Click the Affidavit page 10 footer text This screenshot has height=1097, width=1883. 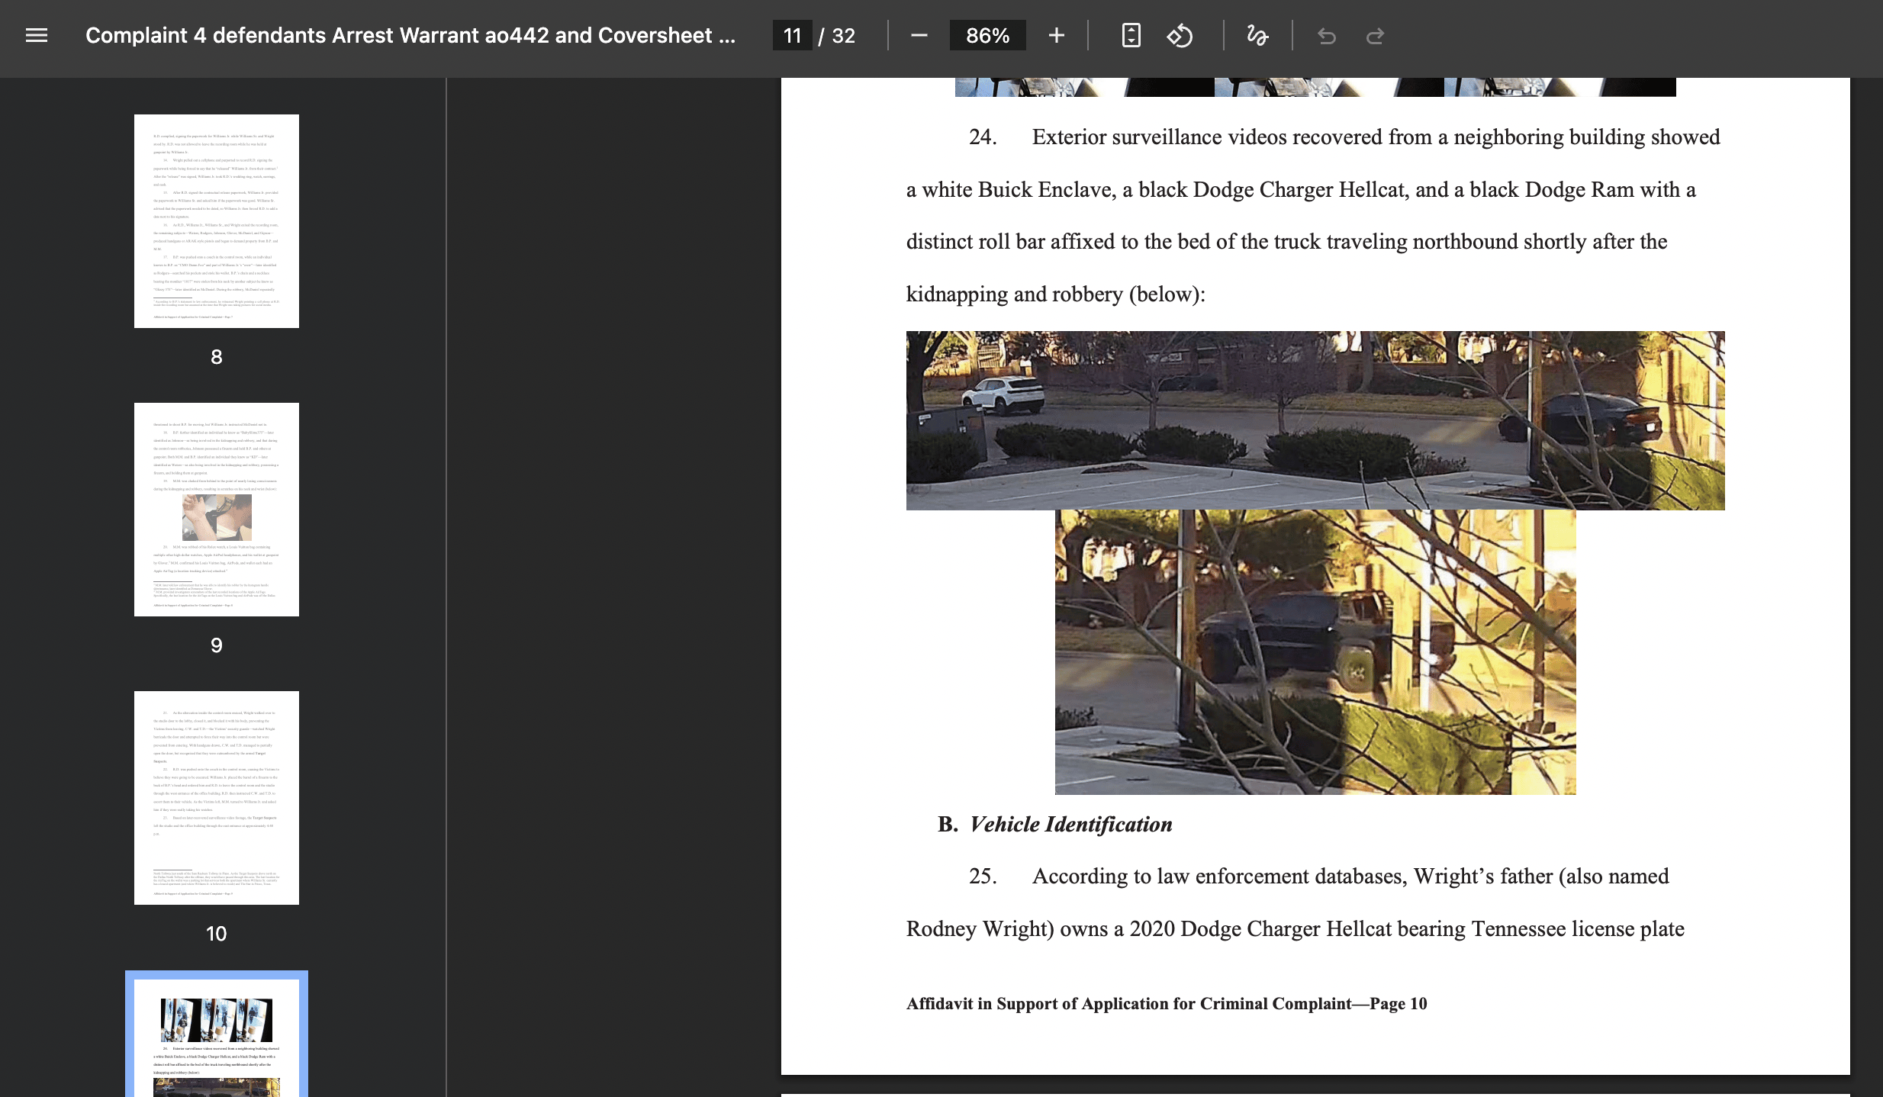click(x=1166, y=1004)
